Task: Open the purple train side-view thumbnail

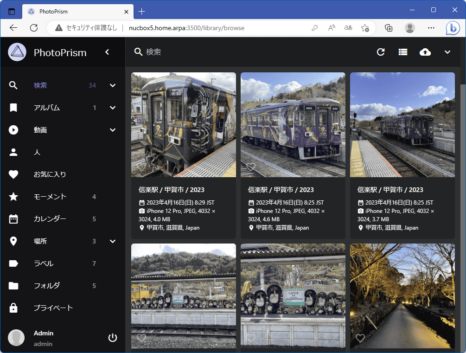Action: (293, 125)
